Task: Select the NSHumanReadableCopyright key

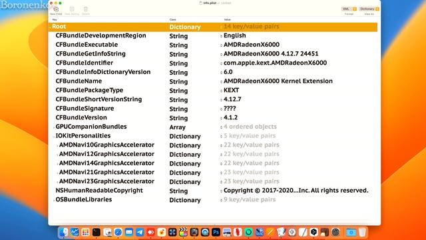Action: point(99,191)
